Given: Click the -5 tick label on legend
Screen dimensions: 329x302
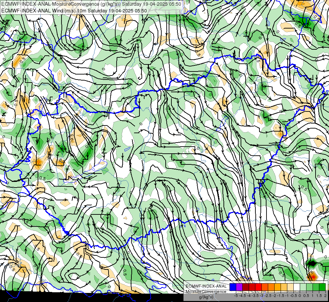Looking at the screenshot, I should tap(236, 296).
